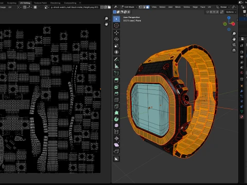The height and width of the screenshot is (185, 247).
Task: Open the pivot point dropdown
Action: click(x=234, y=7)
